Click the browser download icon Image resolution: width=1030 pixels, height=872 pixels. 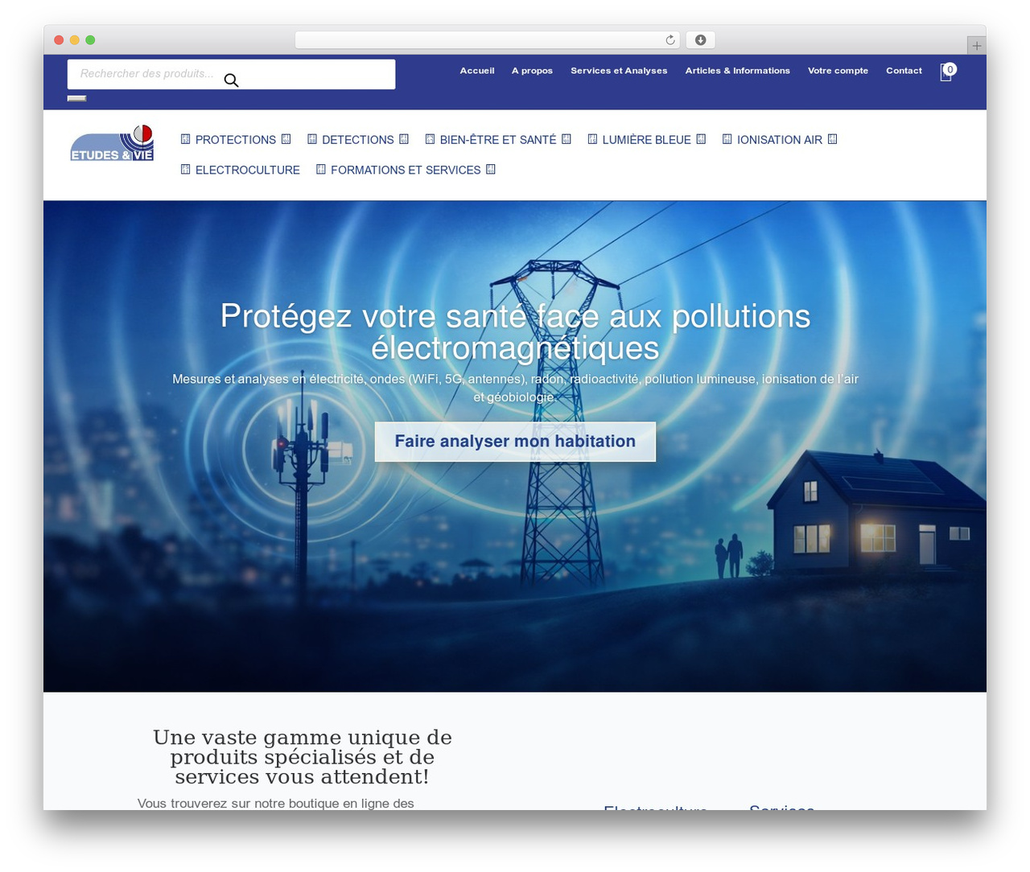point(700,40)
